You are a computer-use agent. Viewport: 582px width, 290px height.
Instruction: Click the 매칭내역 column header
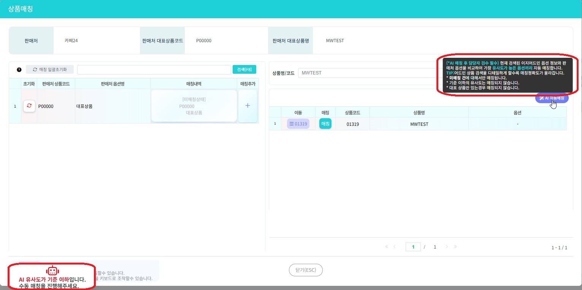pyautogui.click(x=194, y=84)
